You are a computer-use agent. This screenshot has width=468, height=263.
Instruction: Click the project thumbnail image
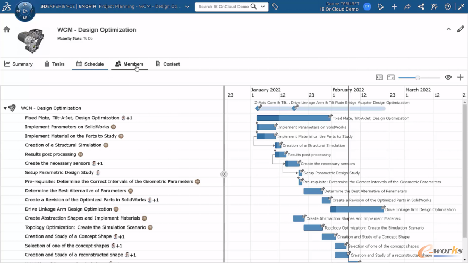click(x=30, y=40)
